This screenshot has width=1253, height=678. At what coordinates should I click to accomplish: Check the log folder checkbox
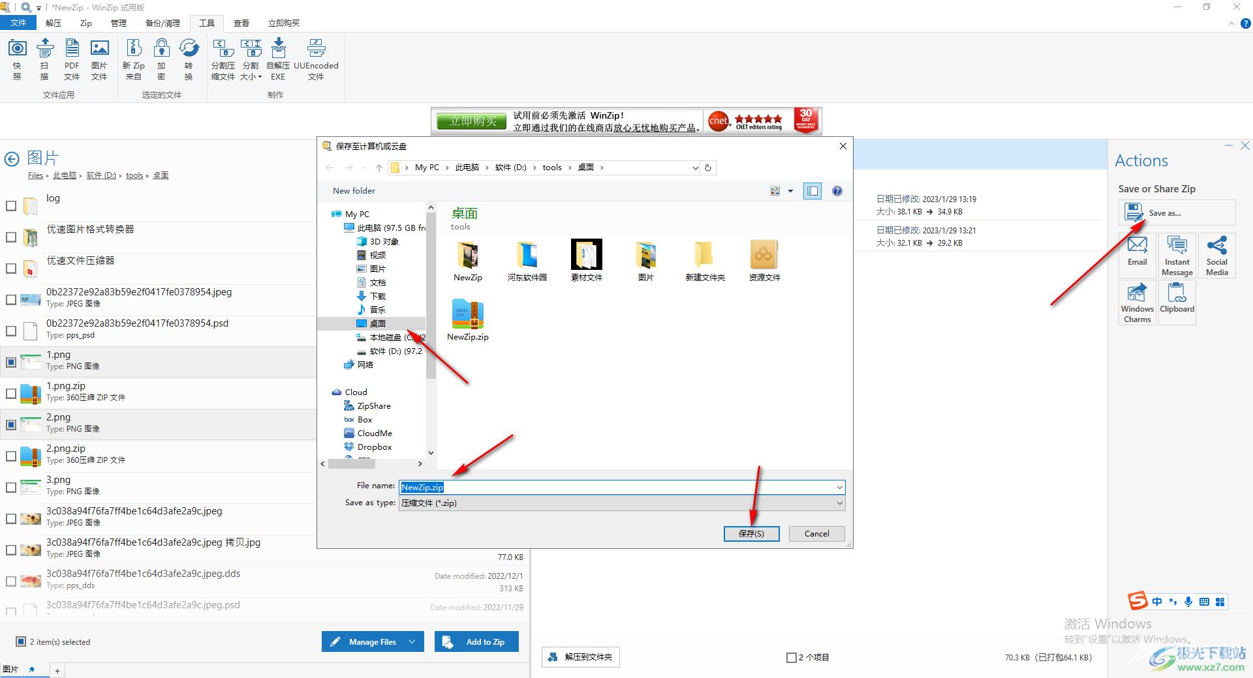[x=11, y=206]
